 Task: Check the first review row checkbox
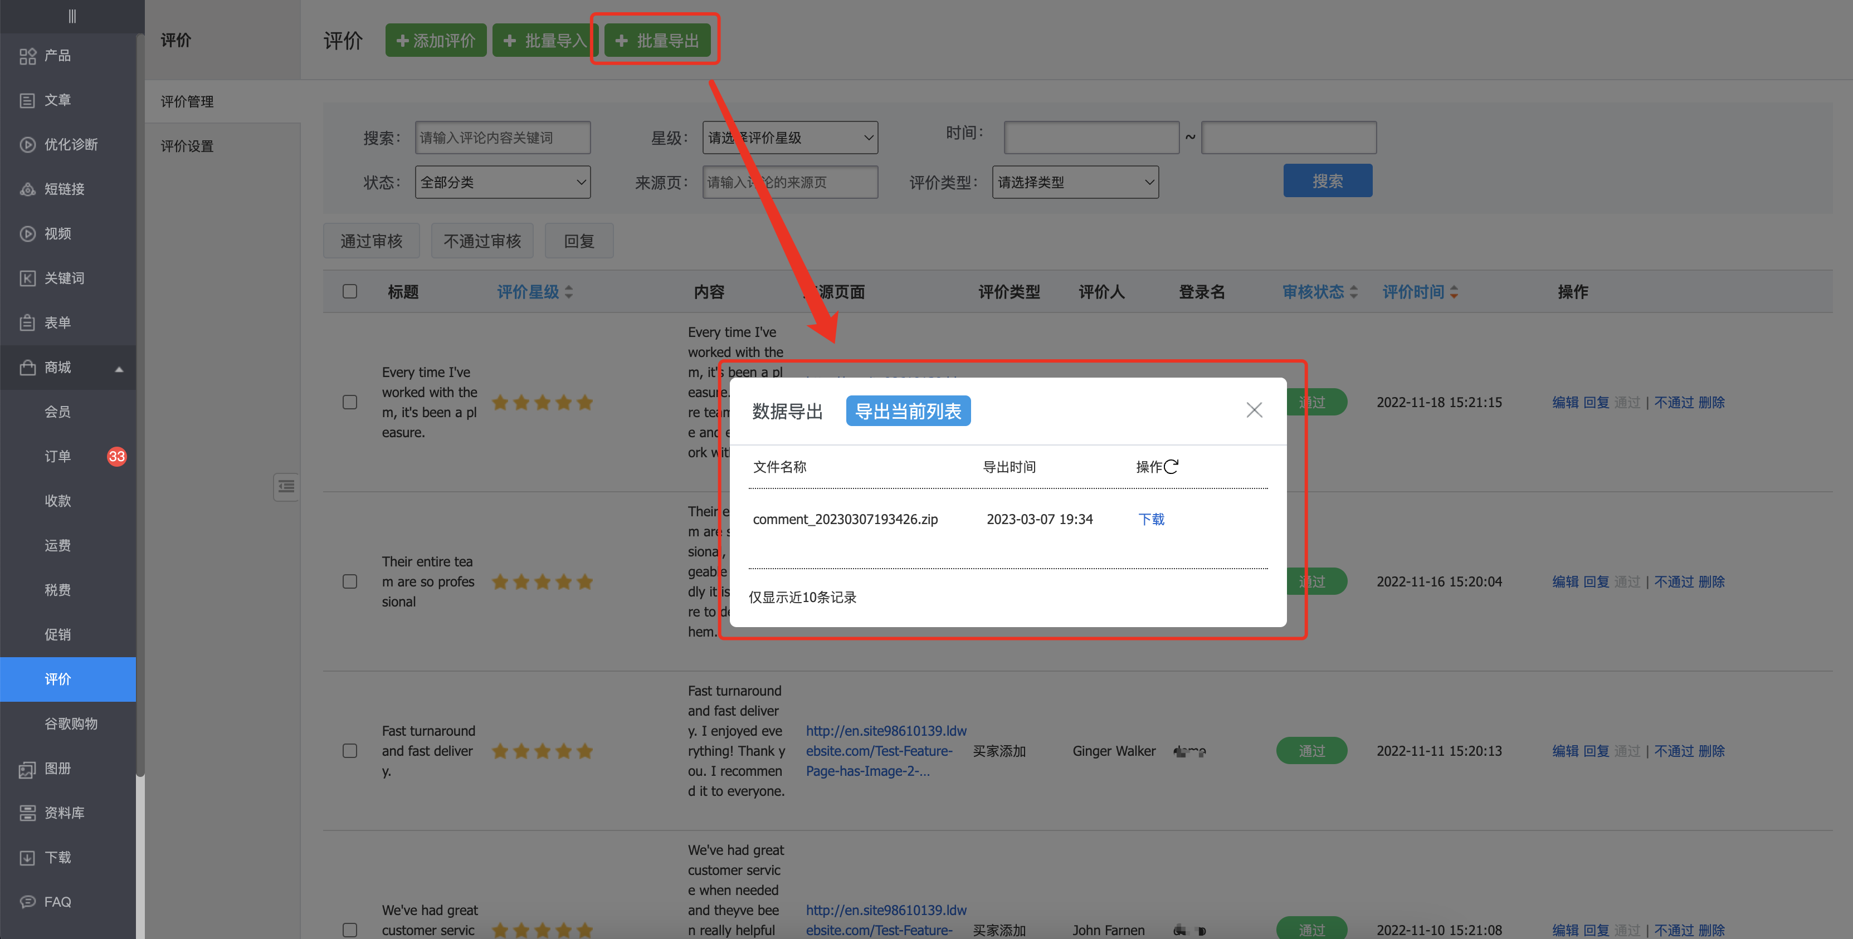pos(349,402)
